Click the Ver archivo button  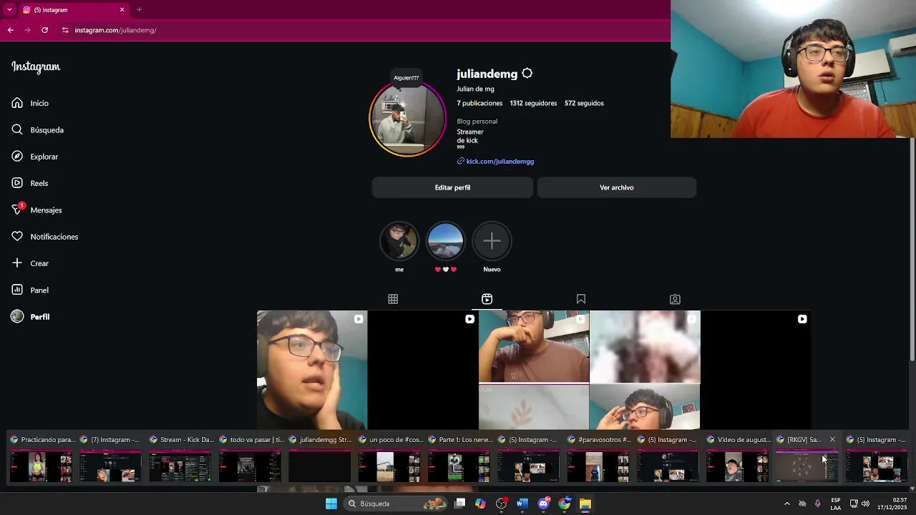pos(617,187)
